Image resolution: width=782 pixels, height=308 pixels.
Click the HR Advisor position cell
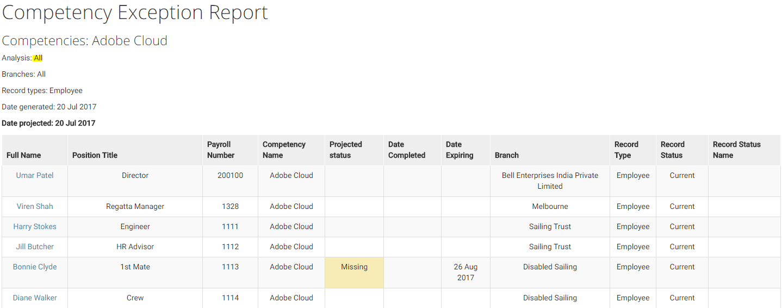pyautogui.click(x=135, y=247)
